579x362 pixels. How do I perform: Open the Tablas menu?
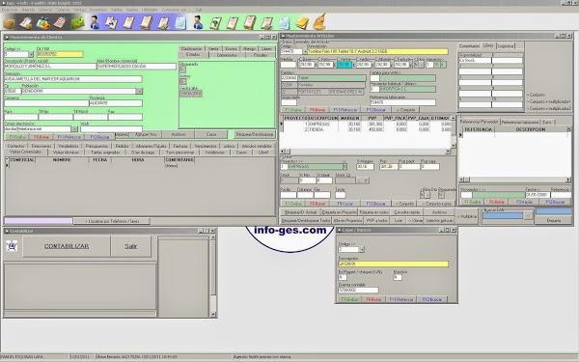tap(117, 10)
